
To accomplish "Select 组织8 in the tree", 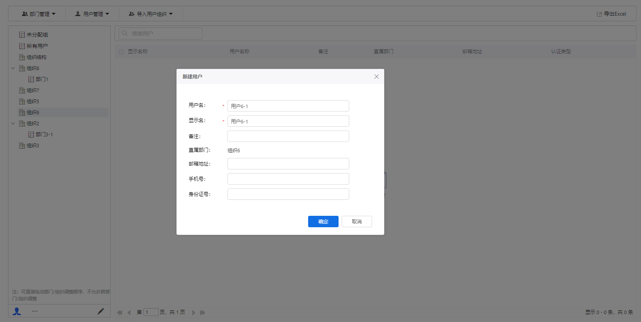I will tap(33, 68).
